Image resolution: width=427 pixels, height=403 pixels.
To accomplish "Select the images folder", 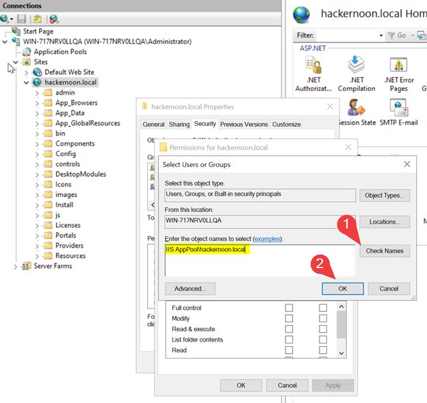I will [66, 195].
